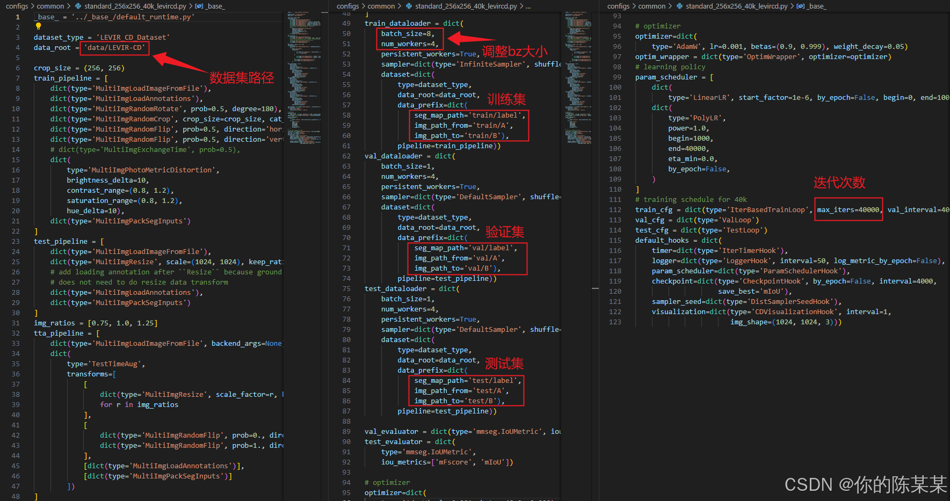Screen dimensions: 950x501
Task: Click "iou_metrics=['mFscore', 'mIoU'])" text
Action: click(x=447, y=462)
